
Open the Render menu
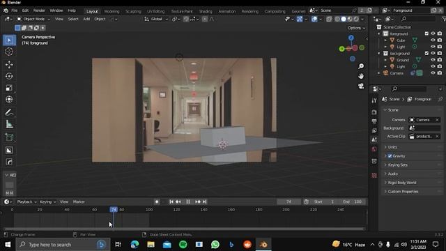39,10
